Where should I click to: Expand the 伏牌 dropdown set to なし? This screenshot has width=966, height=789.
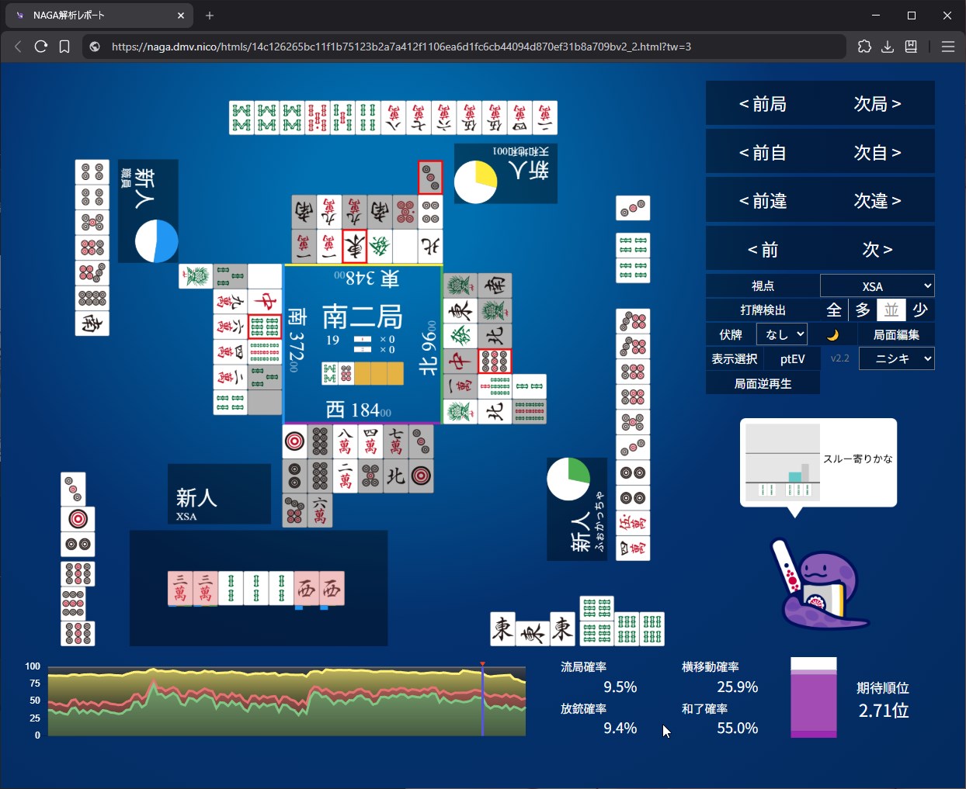pyautogui.click(x=782, y=334)
